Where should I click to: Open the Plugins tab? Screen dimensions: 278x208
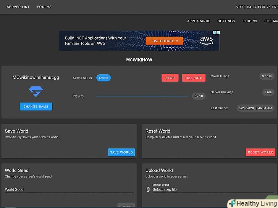point(250,21)
